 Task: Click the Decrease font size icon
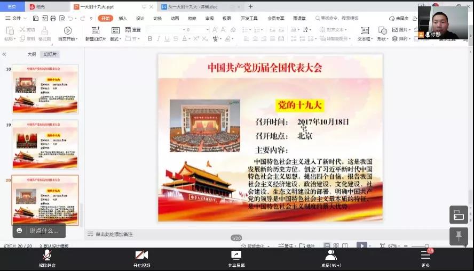point(224,29)
